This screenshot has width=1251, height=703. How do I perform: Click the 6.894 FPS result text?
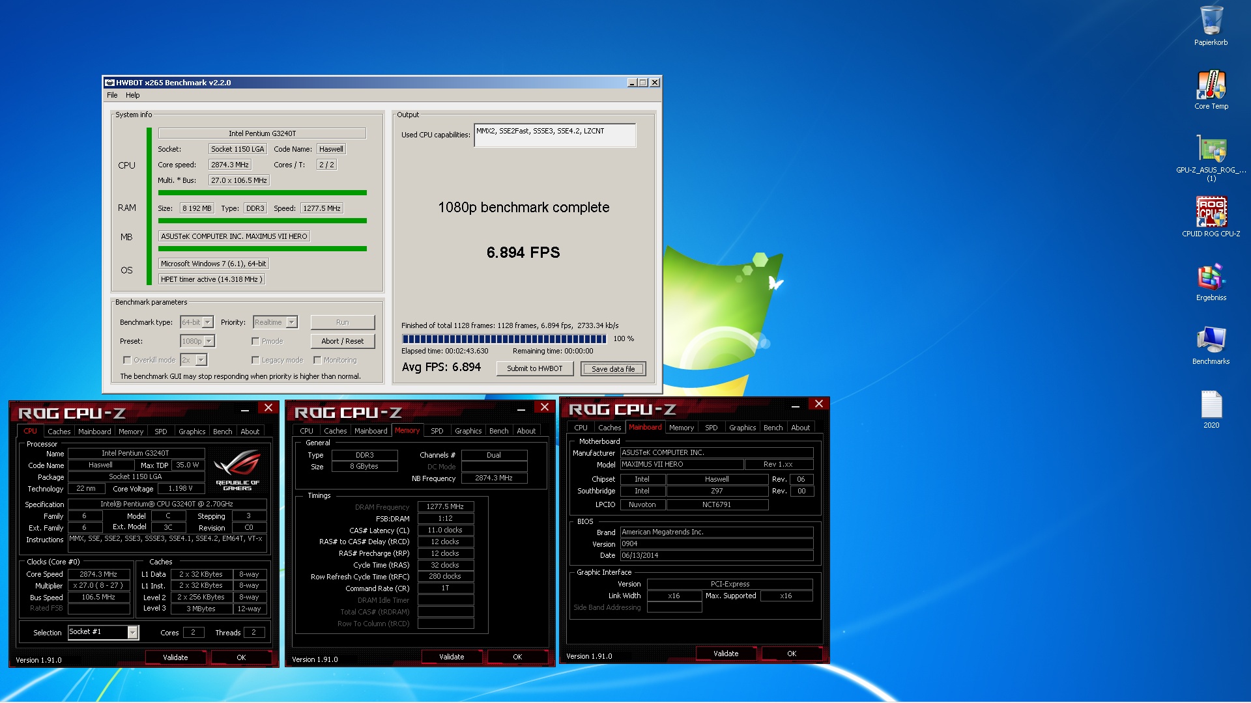pyautogui.click(x=523, y=253)
